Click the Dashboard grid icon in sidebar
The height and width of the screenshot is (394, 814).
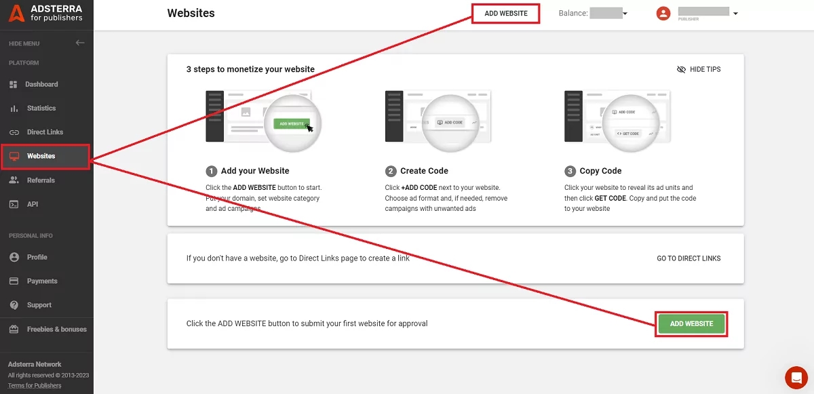click(x=14, y=85)
